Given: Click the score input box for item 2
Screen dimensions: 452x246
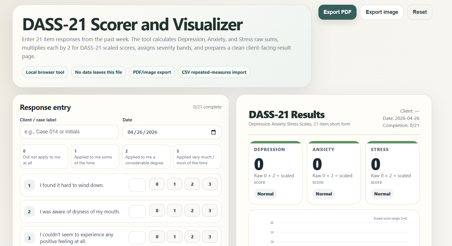Looking at the screenshot, I should click(137, 212).
